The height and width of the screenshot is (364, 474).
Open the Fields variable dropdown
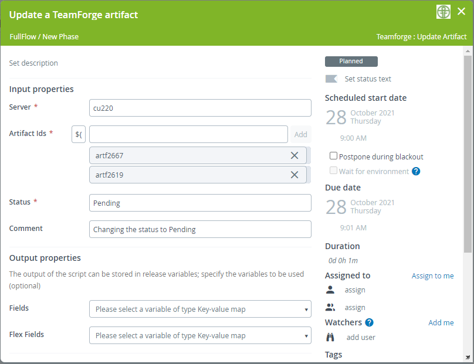[x=200, y=309]
